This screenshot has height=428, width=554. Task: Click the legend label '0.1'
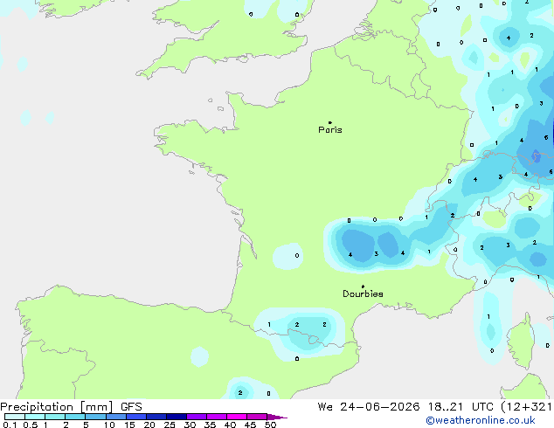(10, 425)
